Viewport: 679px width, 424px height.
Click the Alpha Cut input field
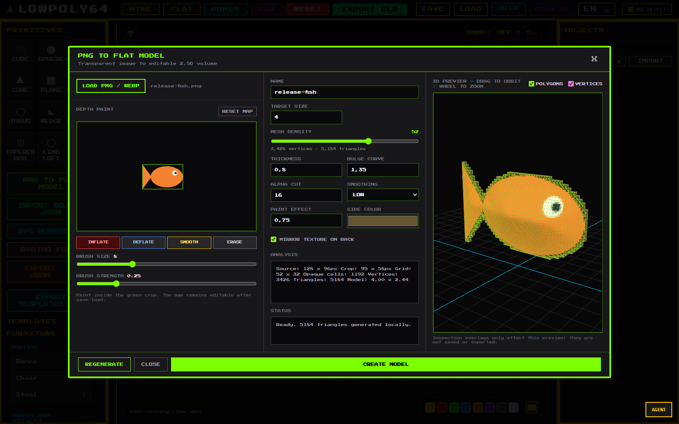[306, 195]
